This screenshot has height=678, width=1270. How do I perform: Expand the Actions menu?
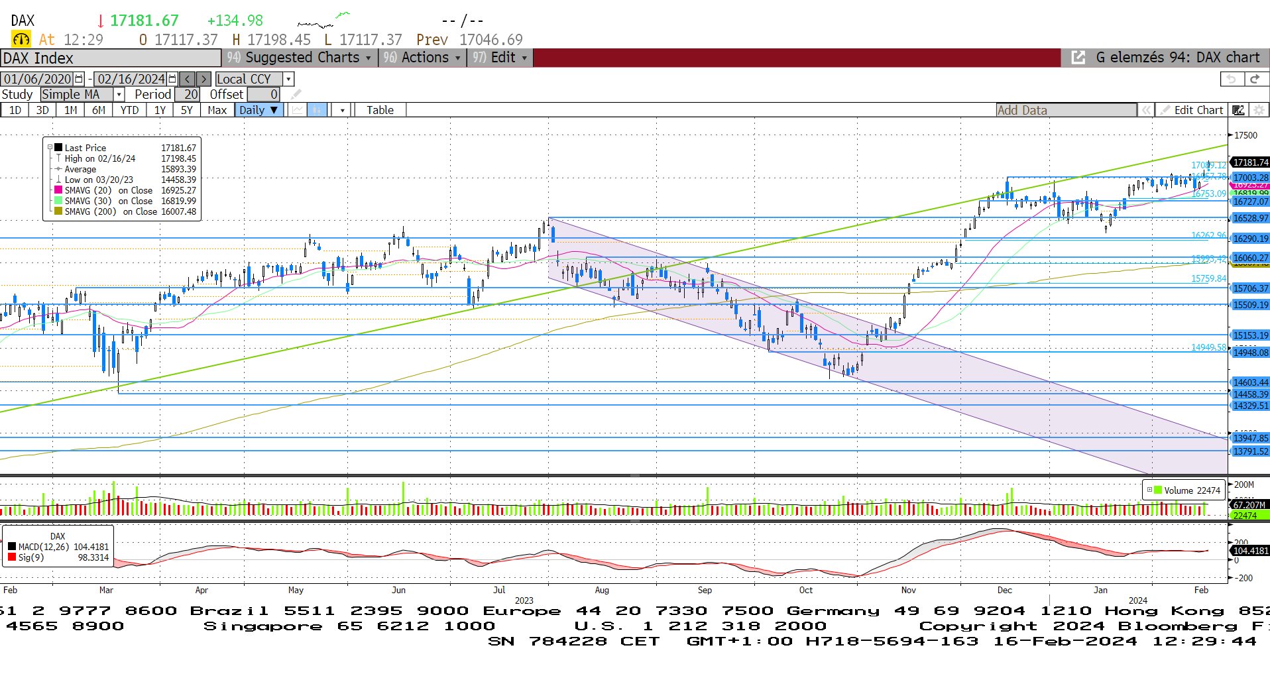tap(422, 58)
